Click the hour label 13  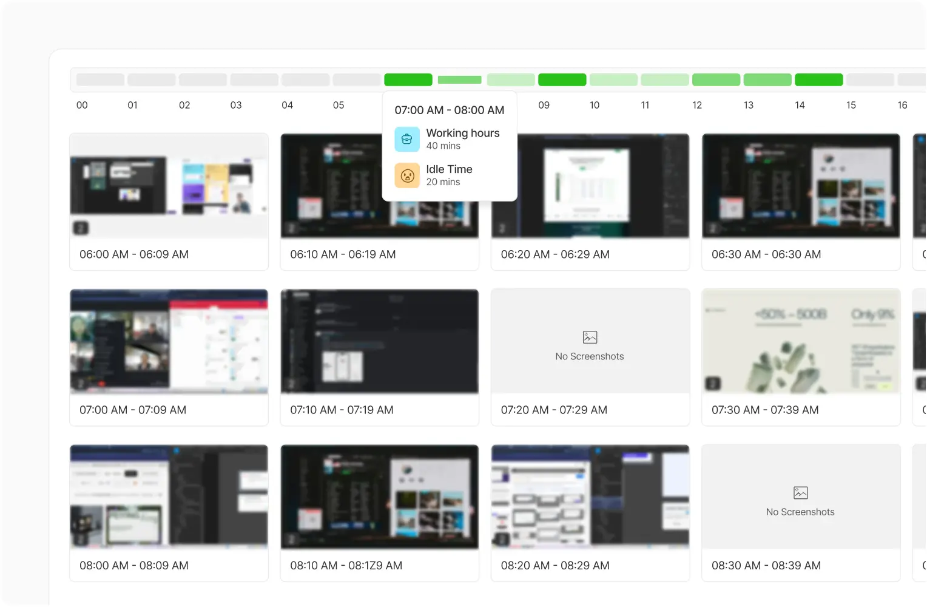(x=749, y=105)
